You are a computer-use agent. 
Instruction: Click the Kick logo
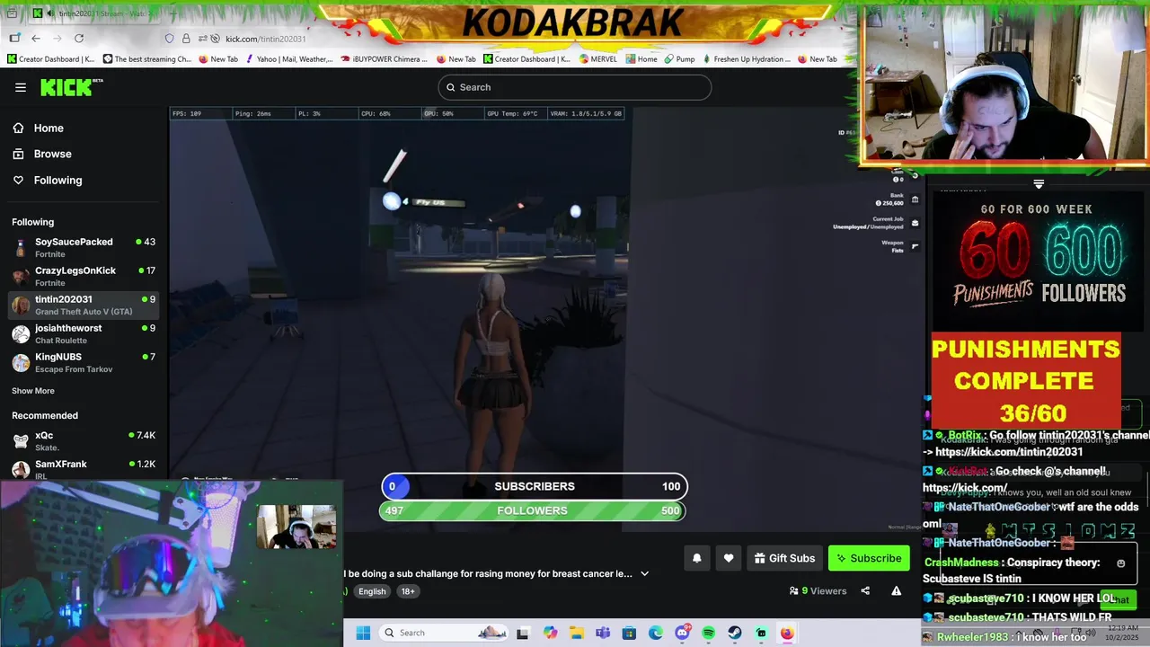tap(71, 87)
